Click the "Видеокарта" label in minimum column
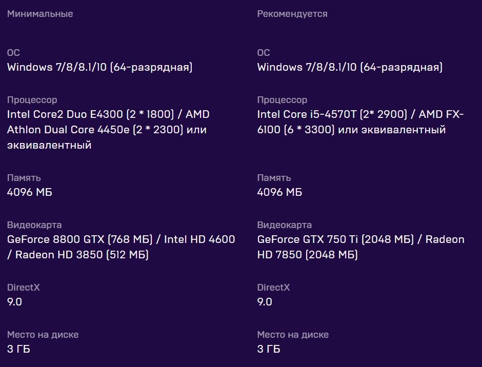This screenshot has height=367, width=482. [x=34, y=225]
